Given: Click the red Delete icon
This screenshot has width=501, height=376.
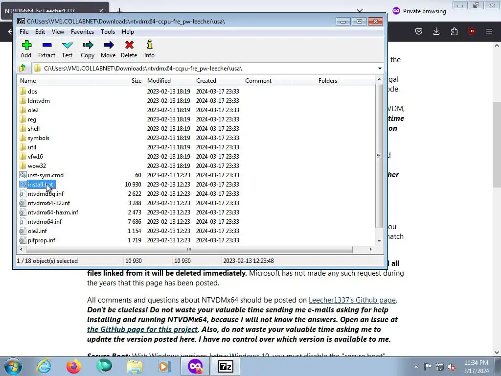Looking at the screenshot, I should 129,45.
